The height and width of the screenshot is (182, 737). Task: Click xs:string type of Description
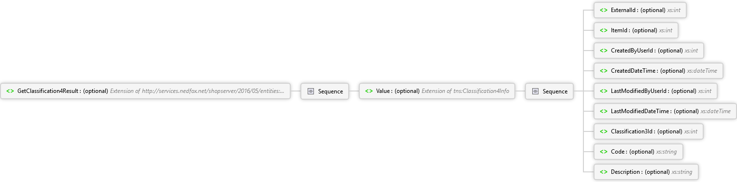tap(682, 172)
